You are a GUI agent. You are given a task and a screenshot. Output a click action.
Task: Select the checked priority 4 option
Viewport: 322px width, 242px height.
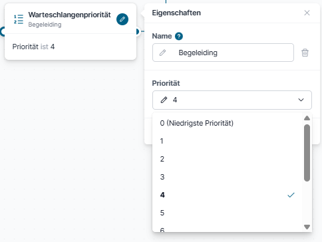(228, 195)
